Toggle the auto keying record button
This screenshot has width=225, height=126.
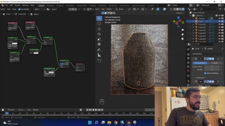(81, 110)
